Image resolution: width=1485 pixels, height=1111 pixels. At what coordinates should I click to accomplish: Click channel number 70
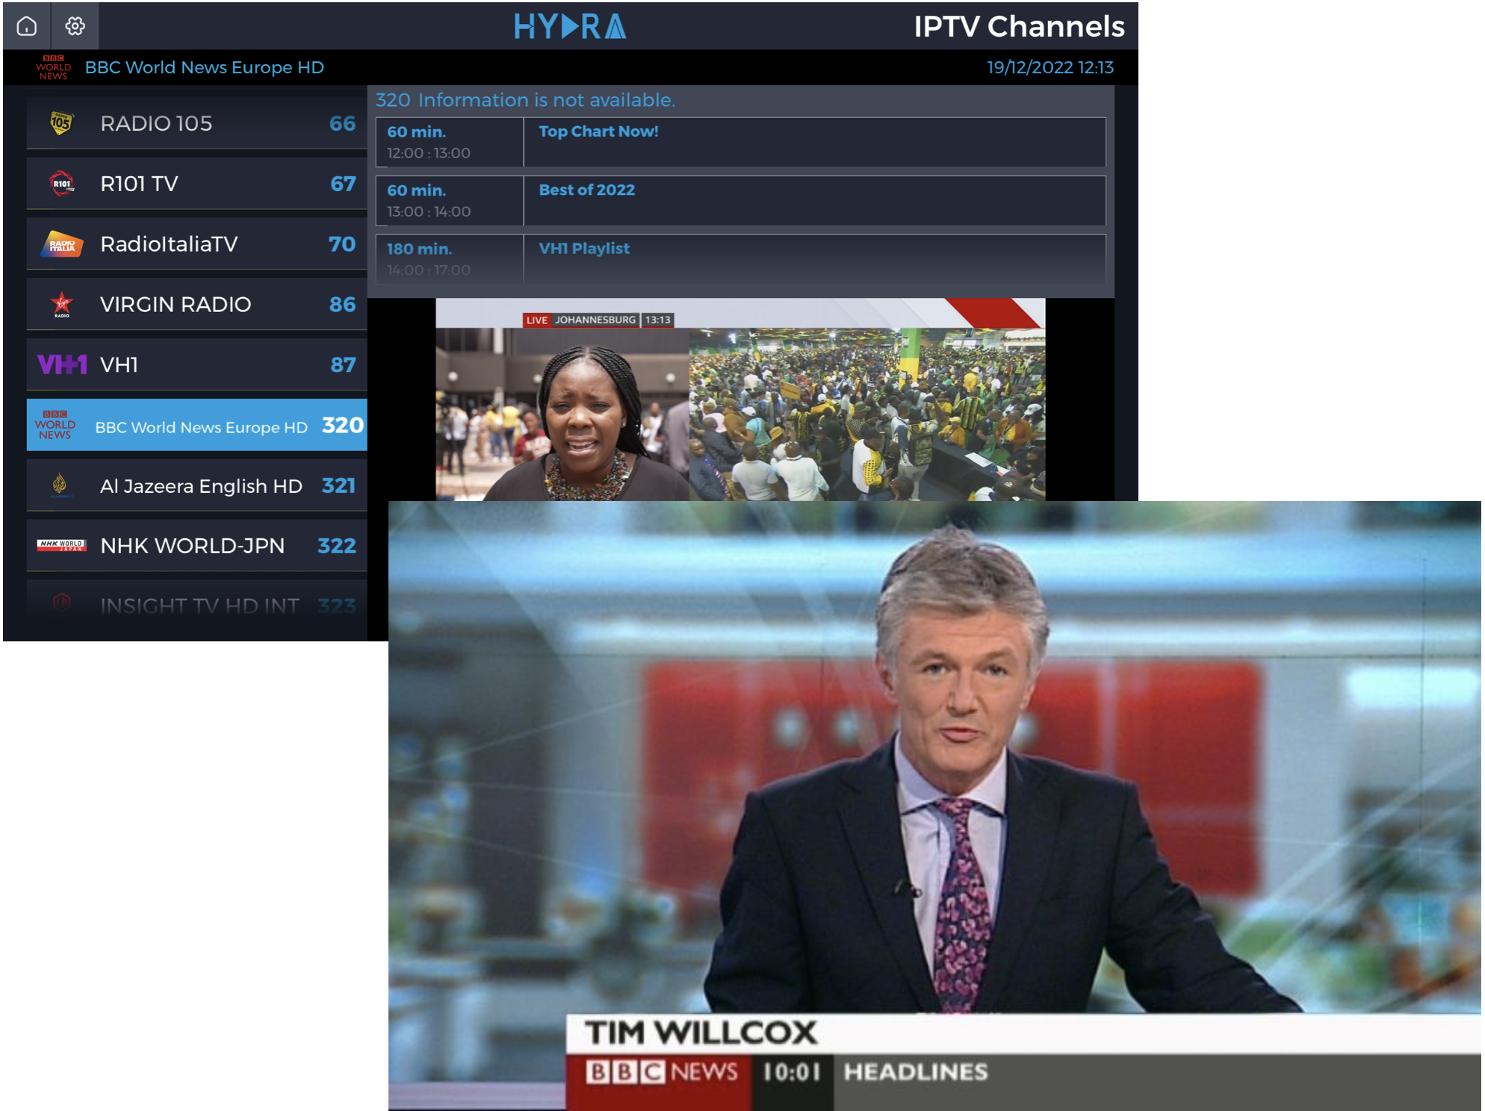pyautogui.click(x=342, y=244)
